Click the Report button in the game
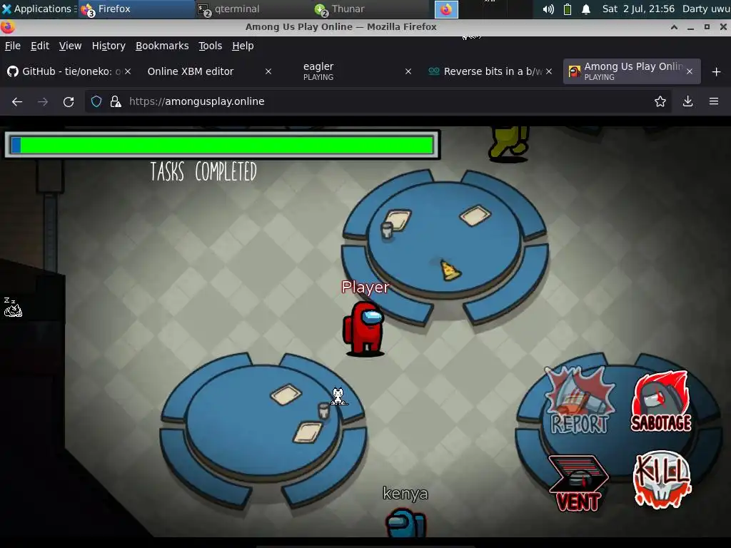The width and height of the screenshot is (731, 548). 580,401
